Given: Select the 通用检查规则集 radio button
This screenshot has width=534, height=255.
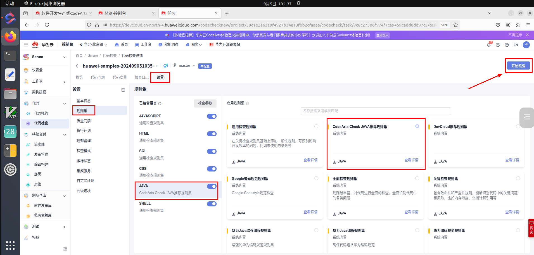Looking at the screenshot, I should coord(316,126).
